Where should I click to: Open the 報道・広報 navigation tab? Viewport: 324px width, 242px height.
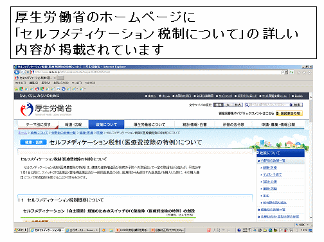tap(73, 125)
